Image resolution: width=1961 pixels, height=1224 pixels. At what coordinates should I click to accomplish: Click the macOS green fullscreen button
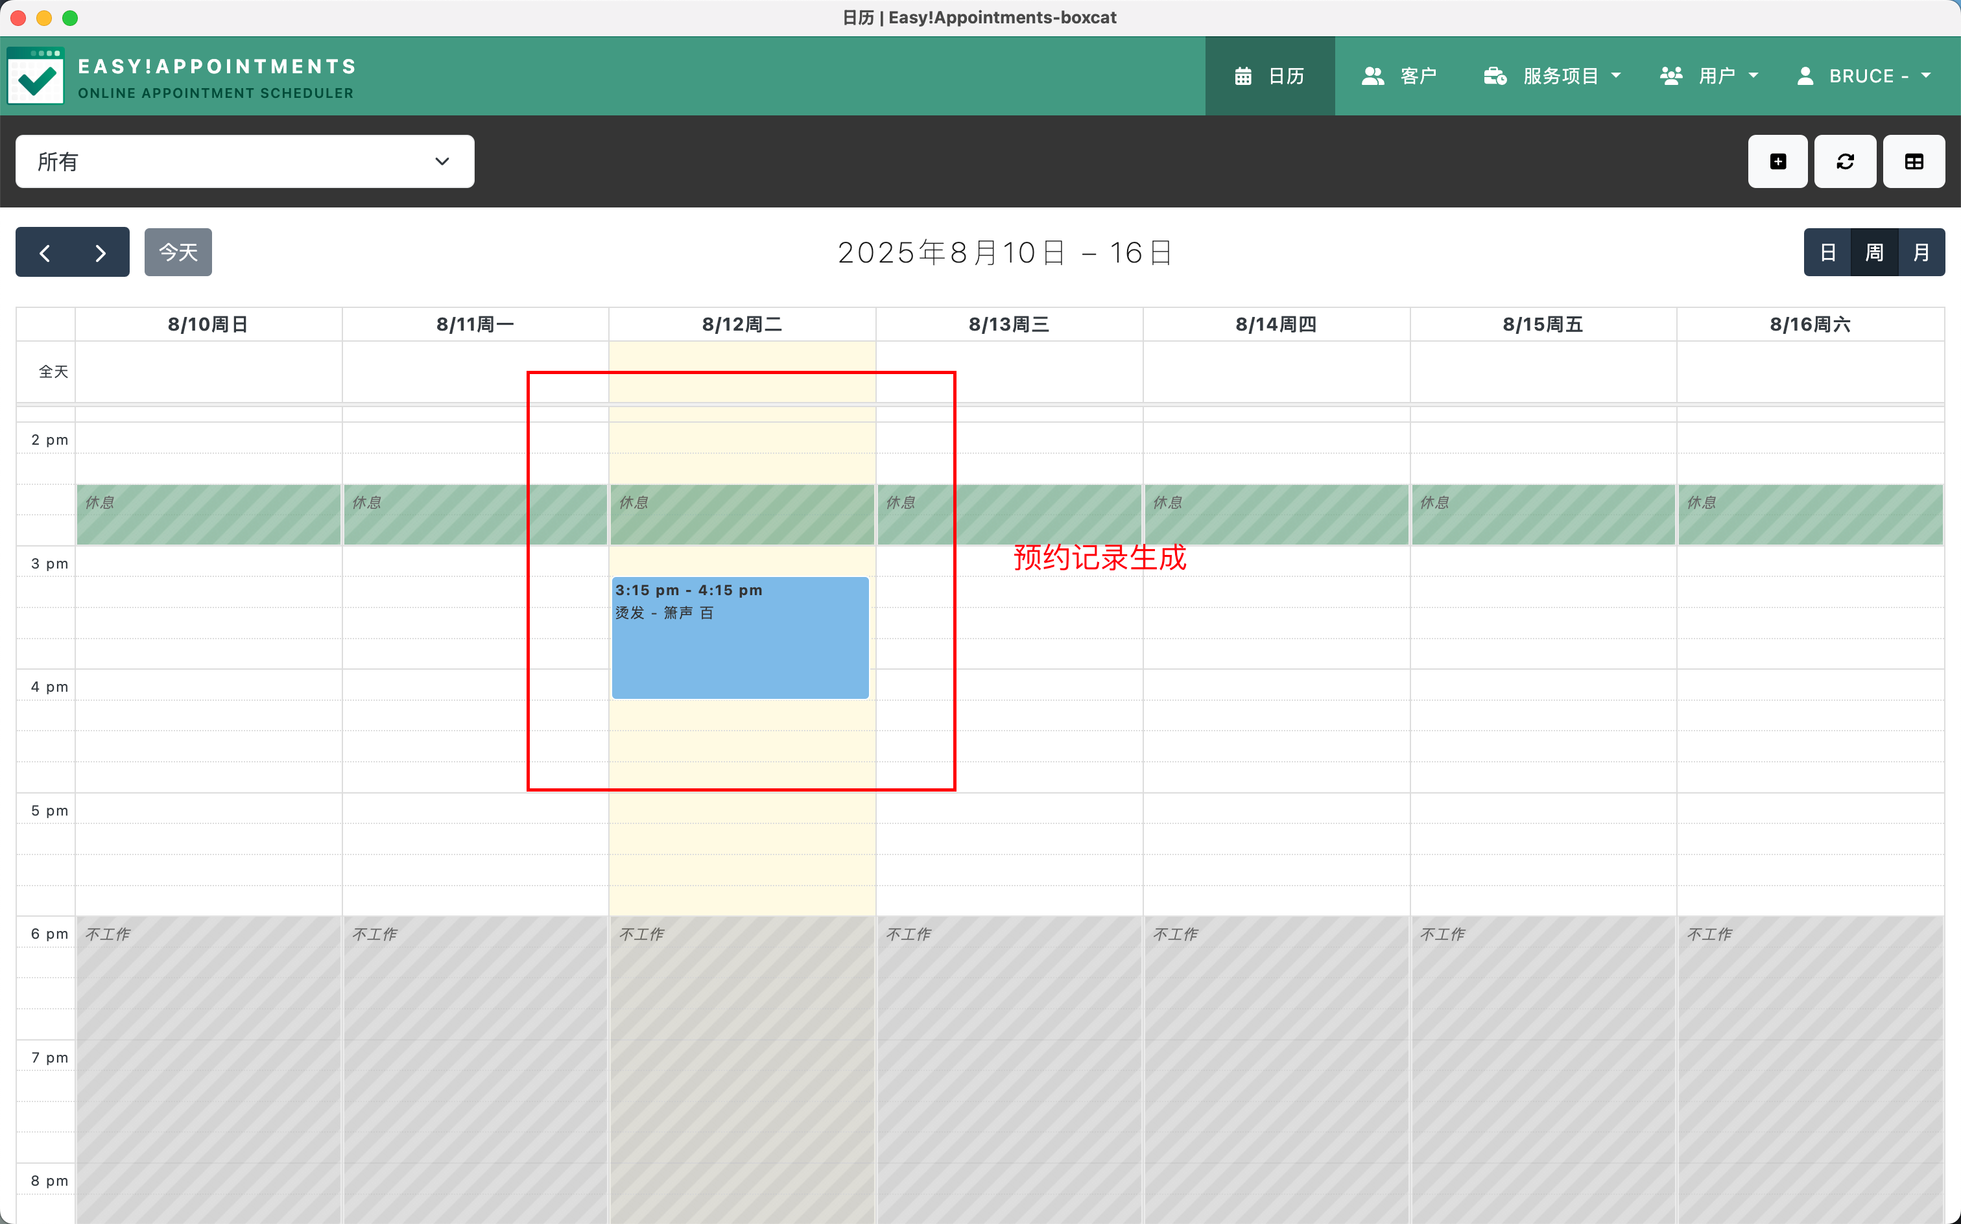click(x=71, y=18)
